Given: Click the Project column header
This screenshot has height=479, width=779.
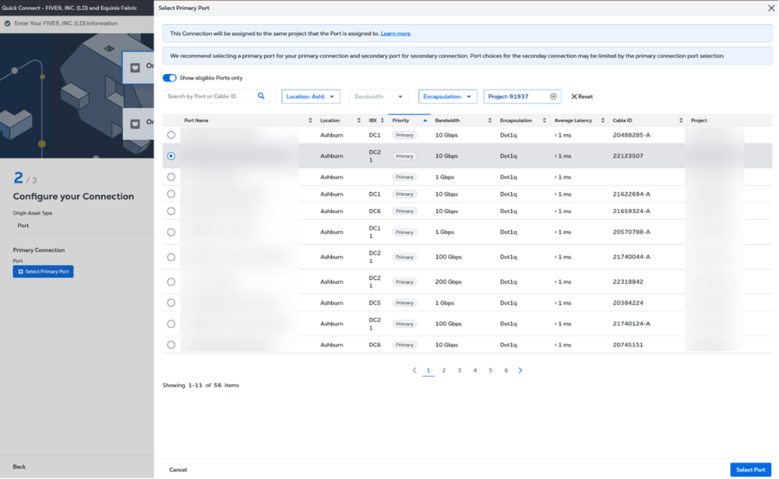Looking at the screenshot, I should pos(699,121).
